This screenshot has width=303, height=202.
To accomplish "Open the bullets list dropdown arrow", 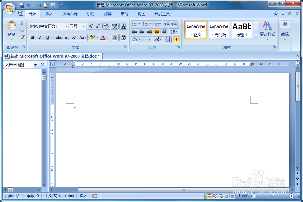I will [139, 24].
